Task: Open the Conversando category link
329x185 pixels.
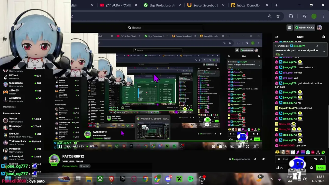Action: point(70,166)
